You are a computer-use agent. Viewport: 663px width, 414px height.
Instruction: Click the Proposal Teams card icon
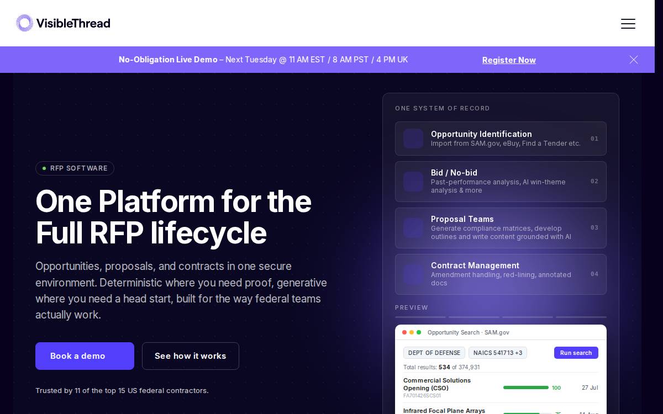pyautogui.click(x=413, y=228)
